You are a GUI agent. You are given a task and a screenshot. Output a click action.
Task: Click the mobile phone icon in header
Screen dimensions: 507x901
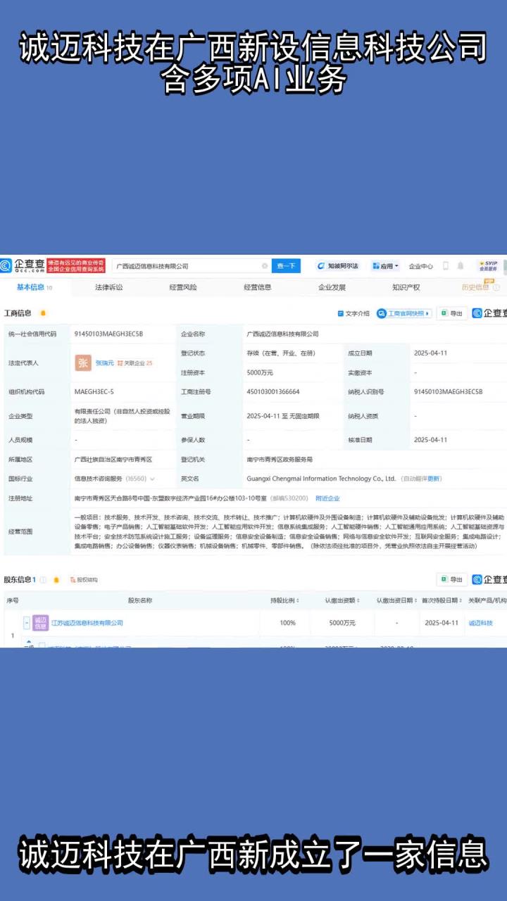coord(446,266)
